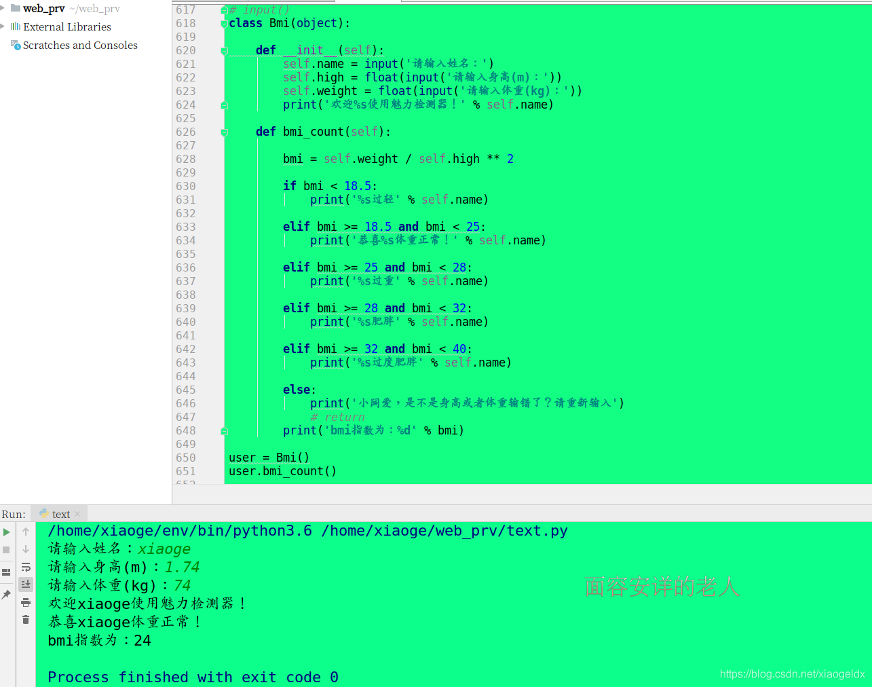872x687 pixels.
Task: Click console input value 'xiaoge'
Action: coord(164,549)
